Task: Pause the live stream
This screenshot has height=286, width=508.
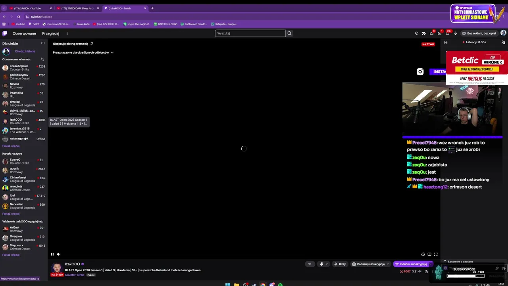Action: click(52, 254)
